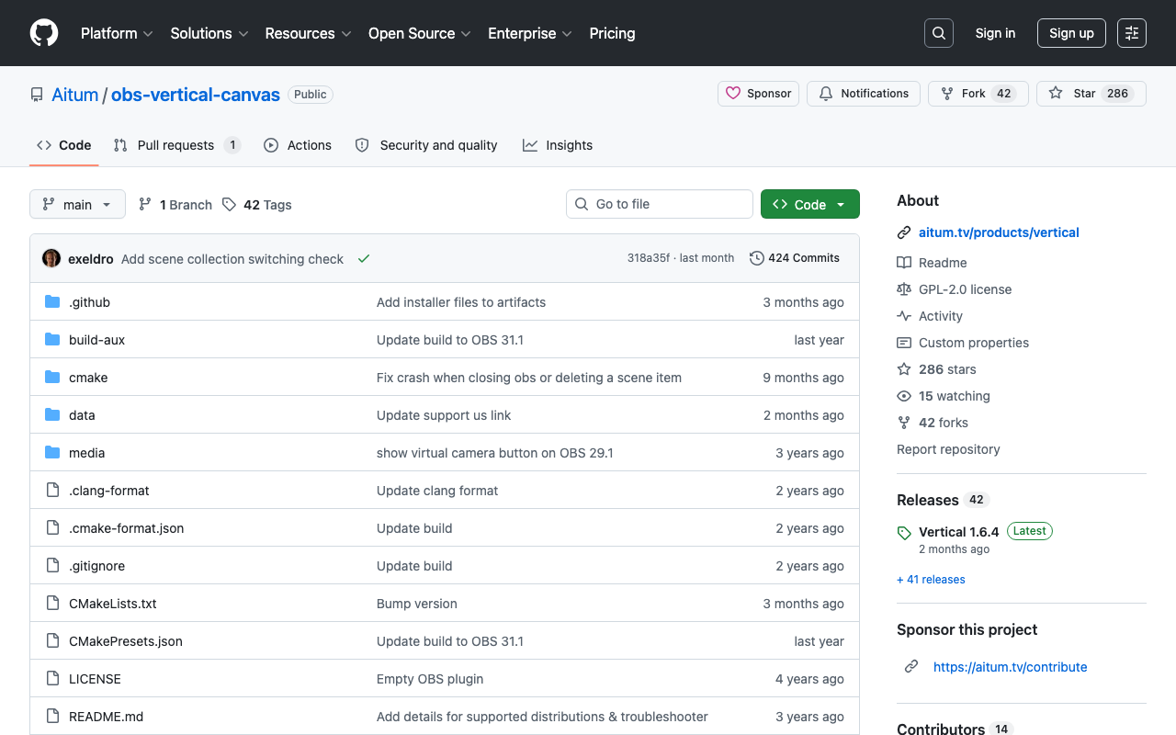The height and width of the screenshot is (735, 1176).
Task: Fork the obs-vertical-canvas repository
Action: point(978,94)
